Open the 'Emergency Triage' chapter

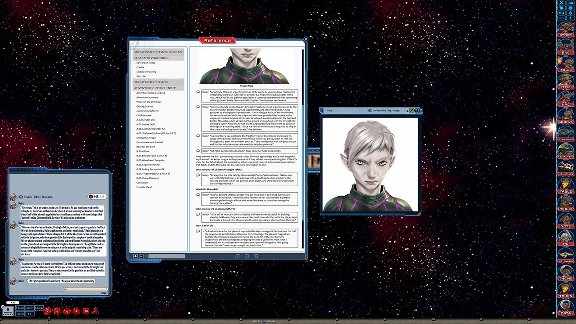146,138
